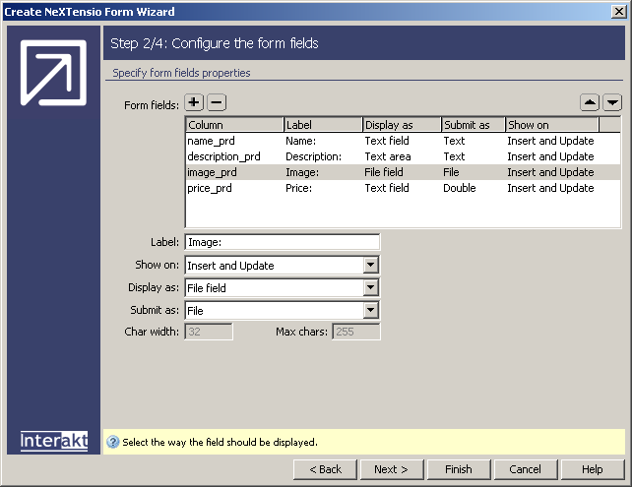Click the Label text input field
The image size is (632, 487).
282,242
